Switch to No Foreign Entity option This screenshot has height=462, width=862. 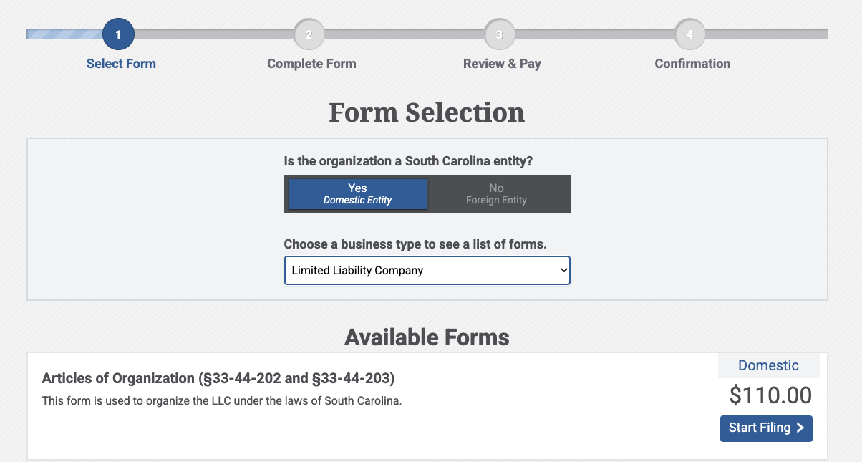496,194
